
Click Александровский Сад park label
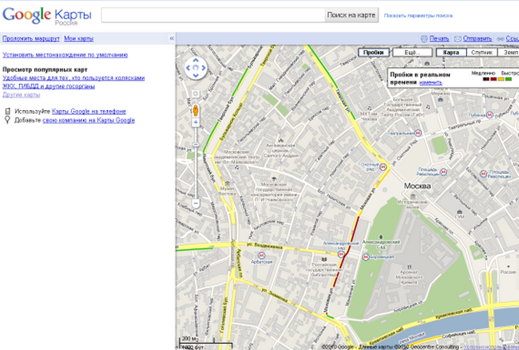[x=381, y=244]
